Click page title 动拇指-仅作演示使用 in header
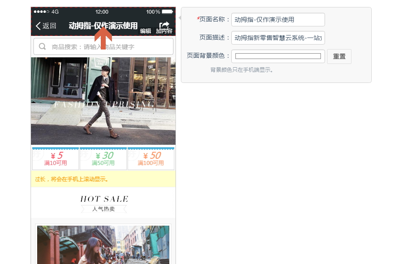Viewport: 413px width, 264px height. 103,26
